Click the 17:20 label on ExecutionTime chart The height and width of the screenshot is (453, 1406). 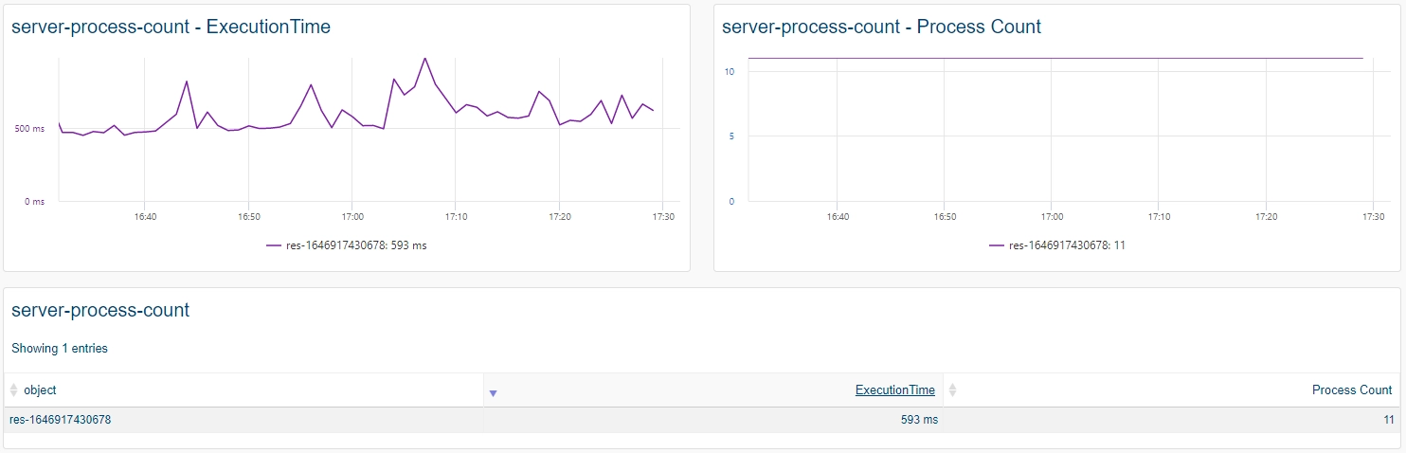point(559,217)
